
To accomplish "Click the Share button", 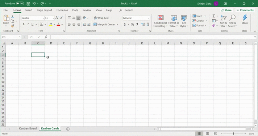I will tap(226, 10).
